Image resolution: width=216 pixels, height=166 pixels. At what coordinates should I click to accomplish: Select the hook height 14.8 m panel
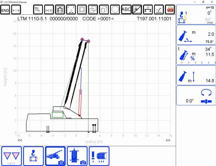tap(196, 75)
